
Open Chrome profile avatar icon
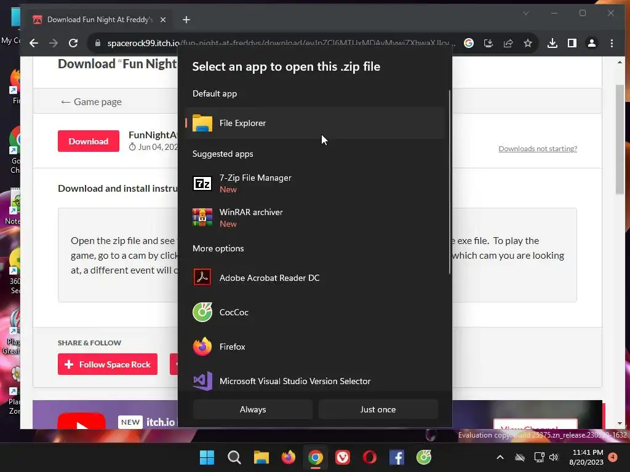click(592, 44)
